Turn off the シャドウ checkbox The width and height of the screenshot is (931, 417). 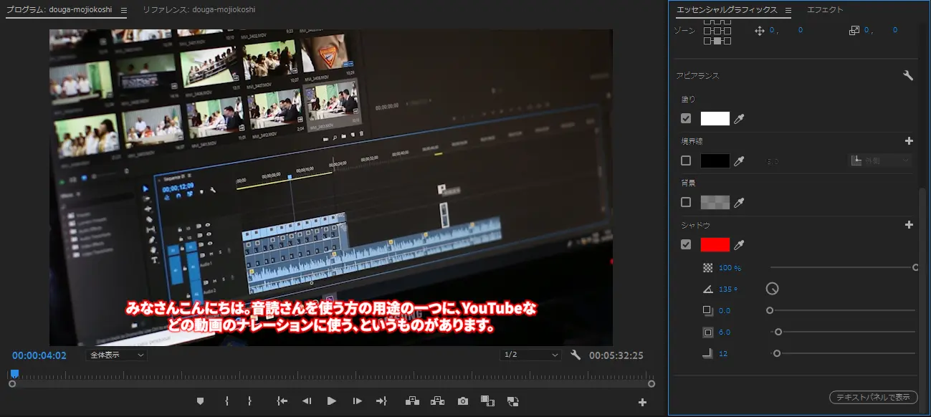(x=685, y=244)
